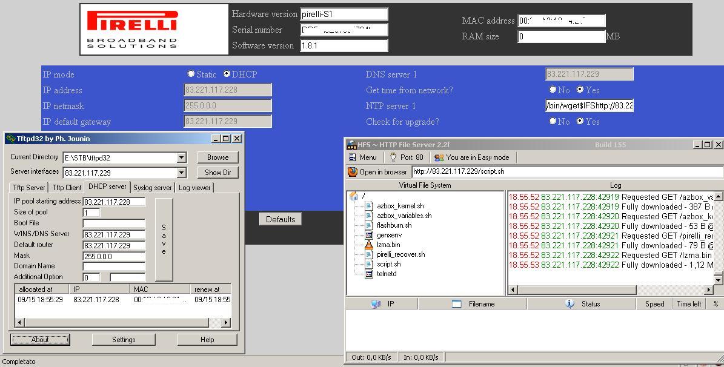The height and width of the screenshot is (367, 724).
Task: Click the 'allocated at' column header
Action: coord(42,289)
